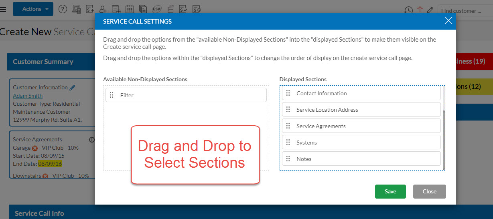Click the add calendar event icon
Screen dimensions: 493x219
116,9
